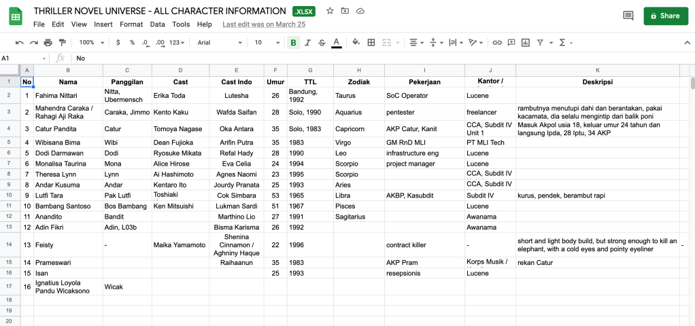695x326 pixels.
Task: Toggle bold formatting
Action: point(293,42)
